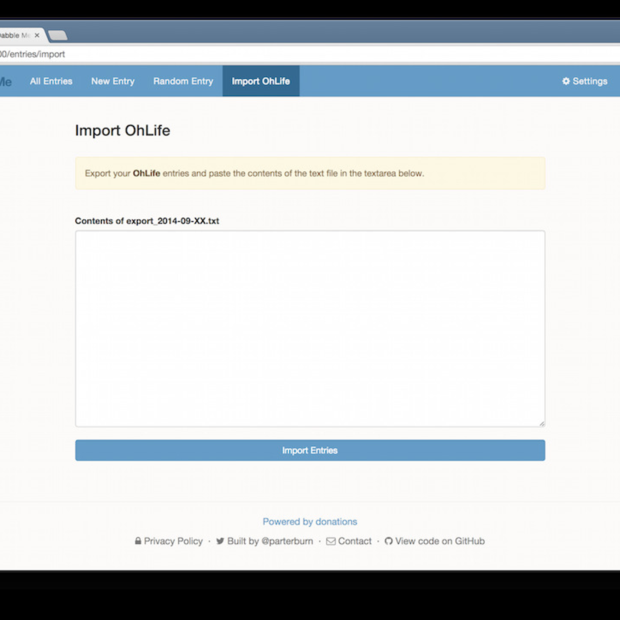Click the lock icon beside Privacy Policy
This screenshot has height=620, width=620.
click(x=138, y=541)
